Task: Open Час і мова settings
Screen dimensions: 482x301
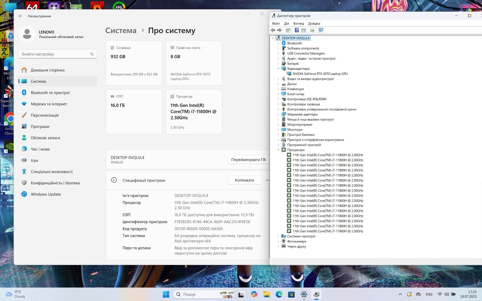Action: (58, 149)
